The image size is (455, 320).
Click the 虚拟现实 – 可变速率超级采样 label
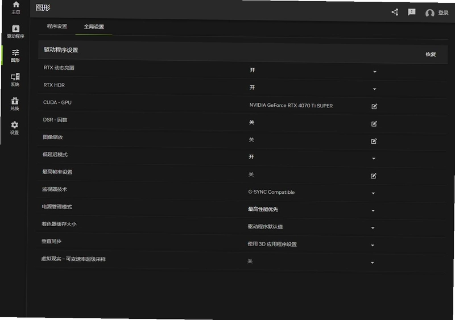point(73,259)
